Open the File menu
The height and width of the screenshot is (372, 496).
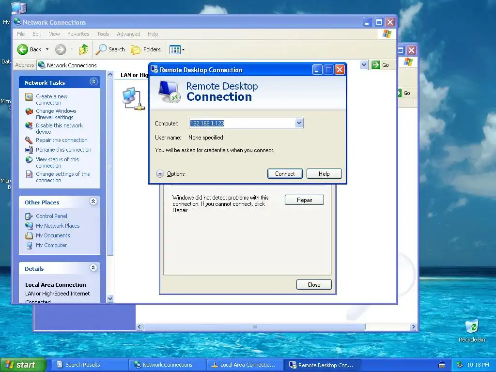click(21, 34)
